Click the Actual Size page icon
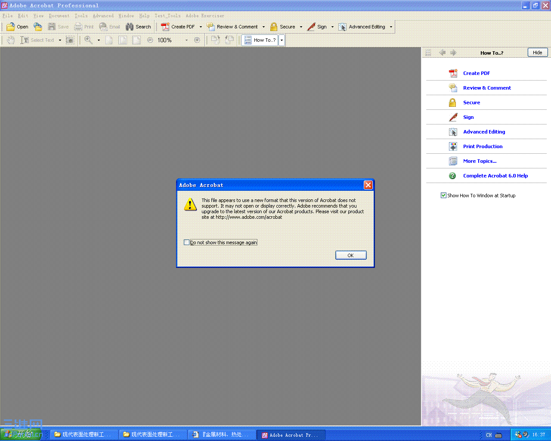 click(109, 40)
